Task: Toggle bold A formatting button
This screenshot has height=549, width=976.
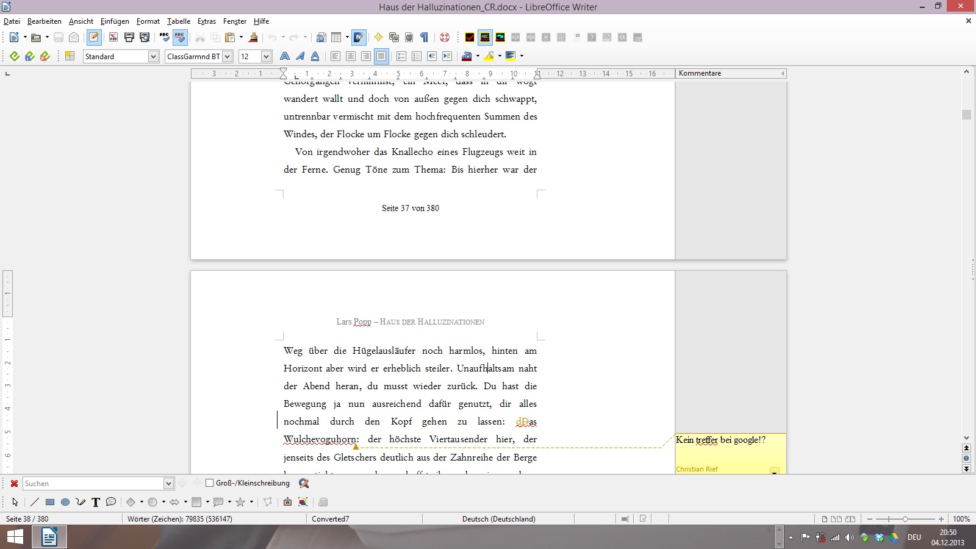Action: point(284,56)
